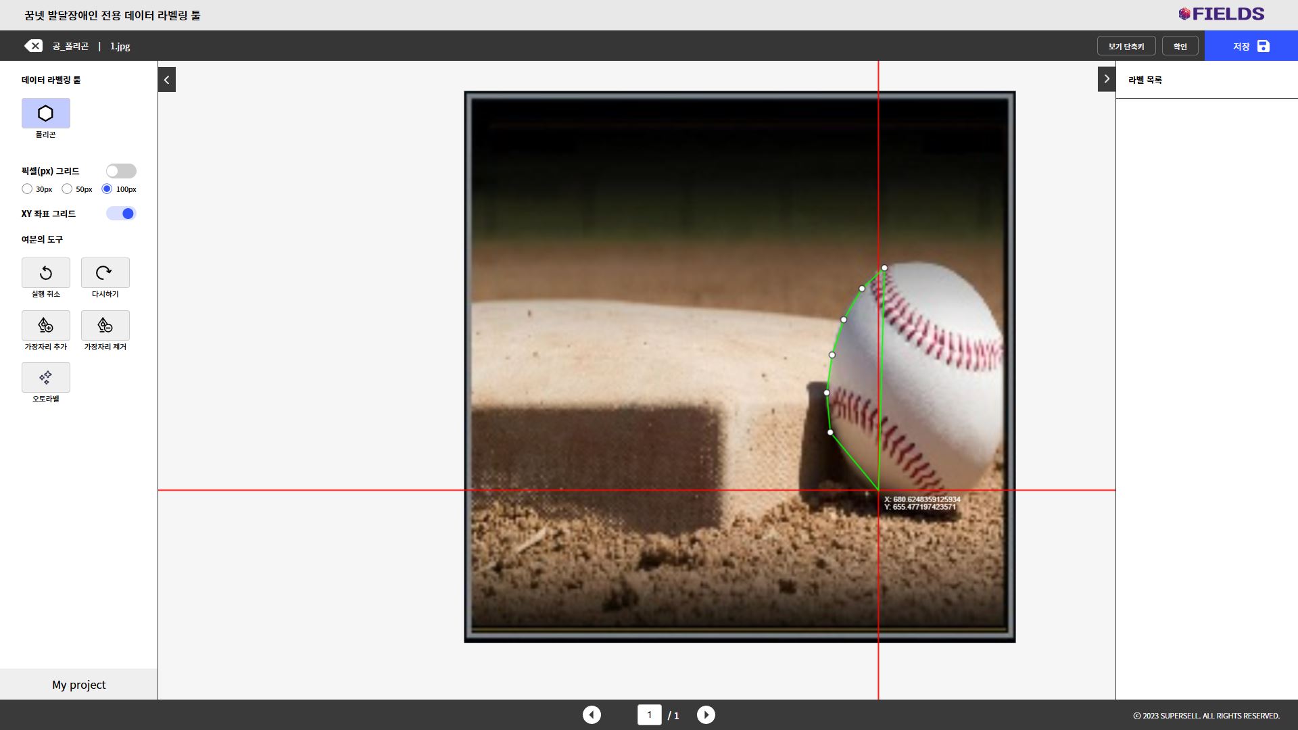Click the confirm (확인) button
Viewport: 1298px width, 730px height.
tap(1180, 46)
